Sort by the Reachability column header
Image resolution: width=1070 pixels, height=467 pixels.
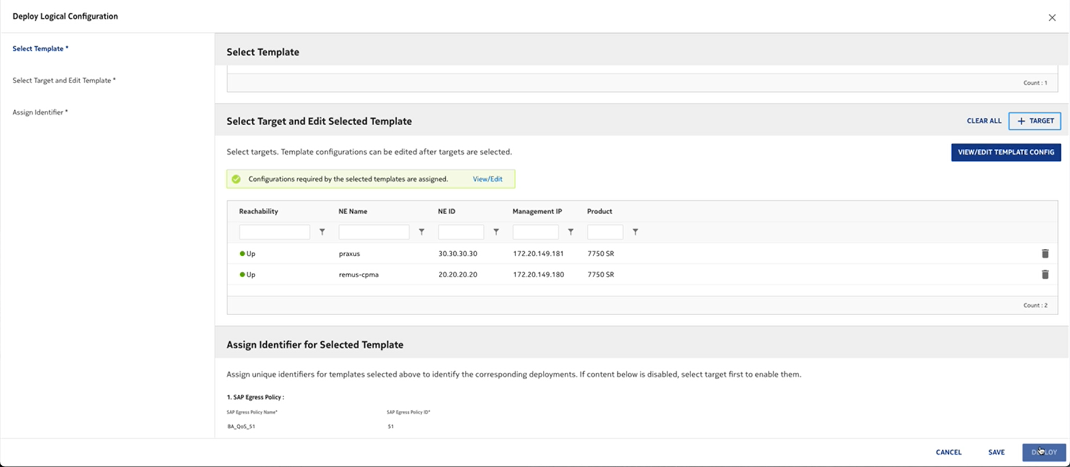259,211
